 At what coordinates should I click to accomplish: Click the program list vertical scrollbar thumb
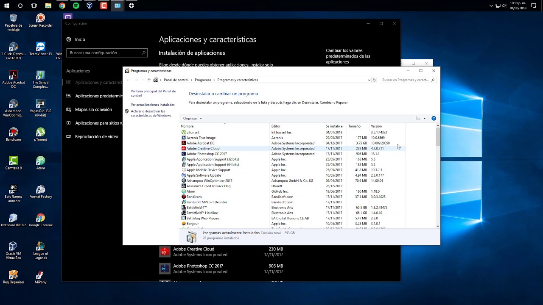coord(438,136)
